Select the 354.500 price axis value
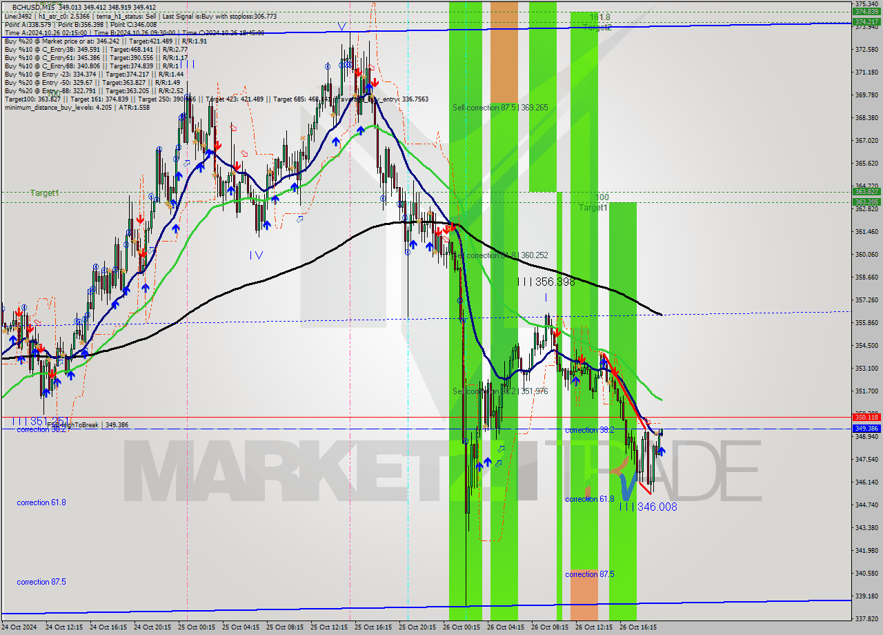 pyautogui.click(x=866, y=345)
